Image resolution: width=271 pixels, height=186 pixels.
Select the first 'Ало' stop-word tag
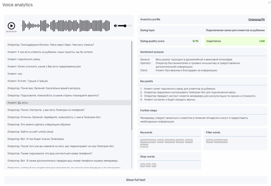[x=143, y=165]
